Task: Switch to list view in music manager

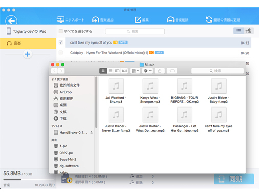Action: [239, 31]
